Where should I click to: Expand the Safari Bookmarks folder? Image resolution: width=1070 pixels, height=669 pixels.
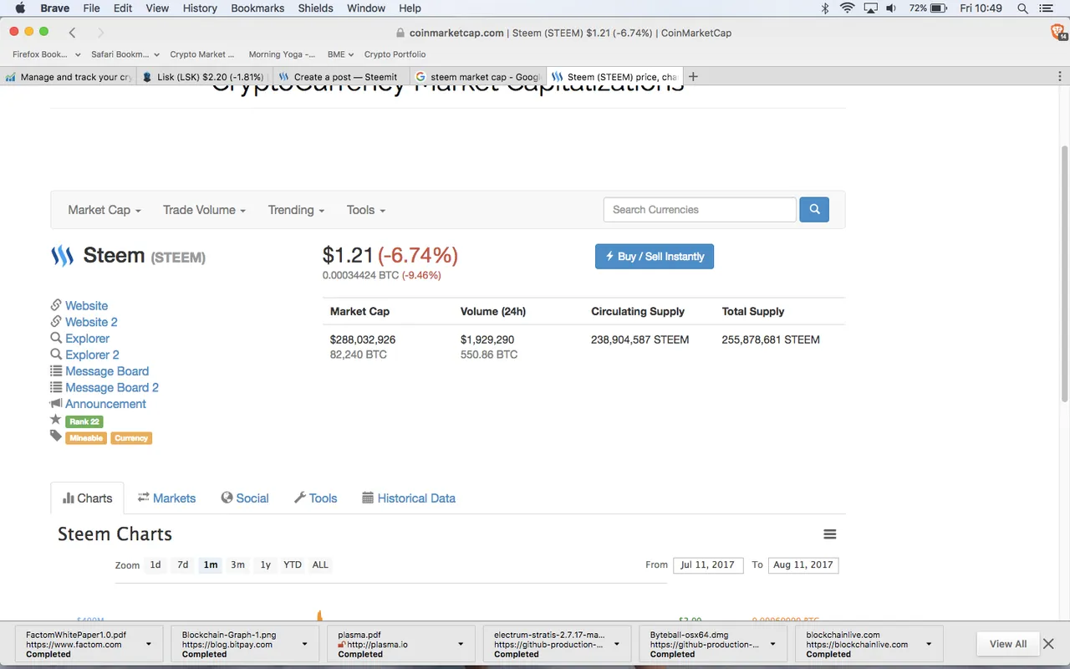point(125,54)
